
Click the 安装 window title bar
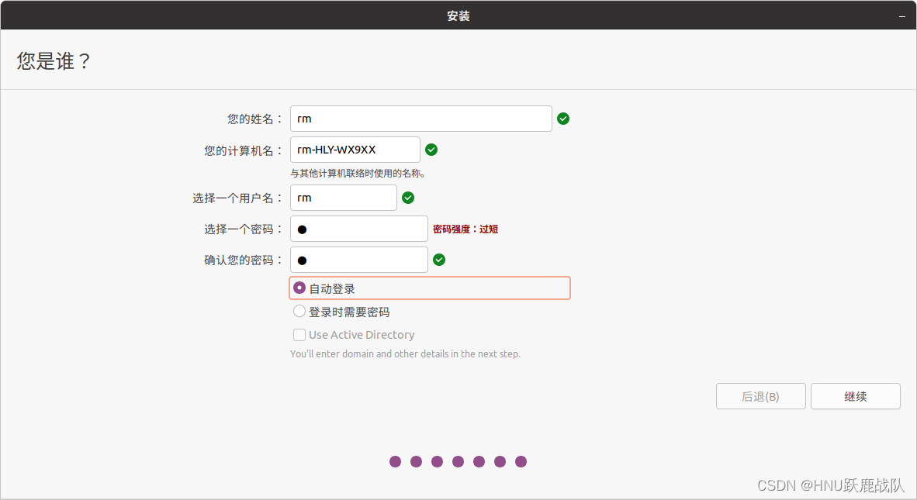458,15
